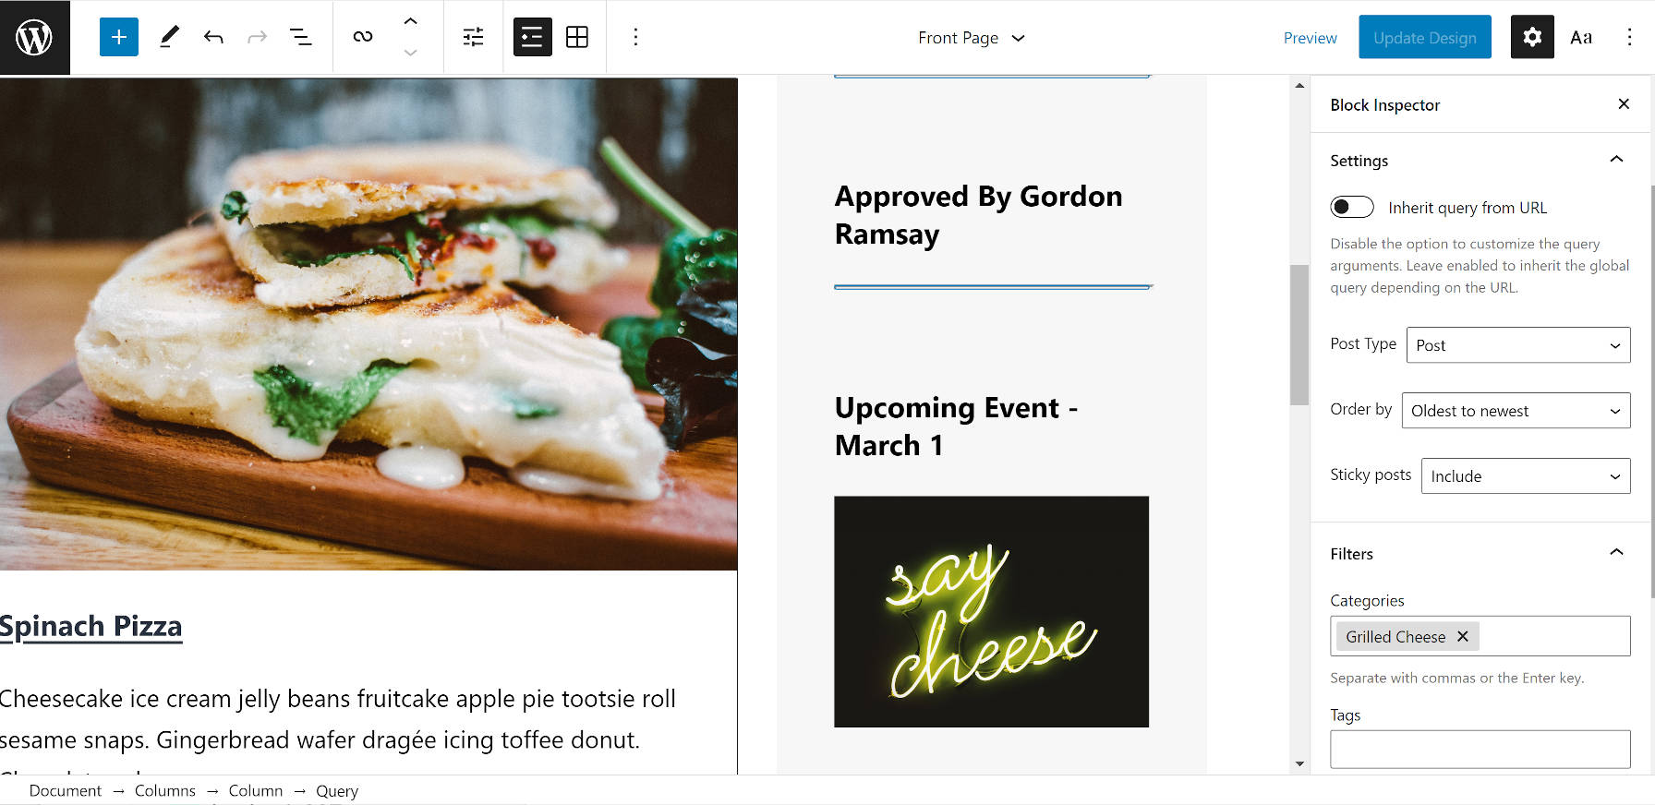Redo the last change

click(x=257, y=37)
